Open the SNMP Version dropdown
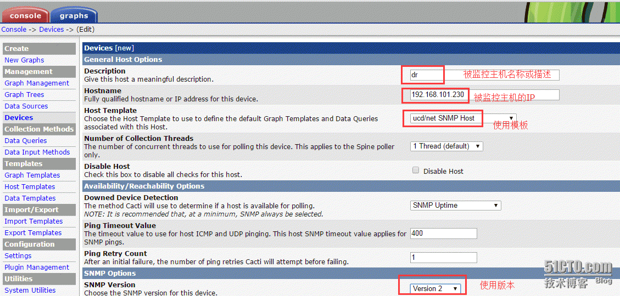Screen dimensions: 620x296 tap(435, 288)
